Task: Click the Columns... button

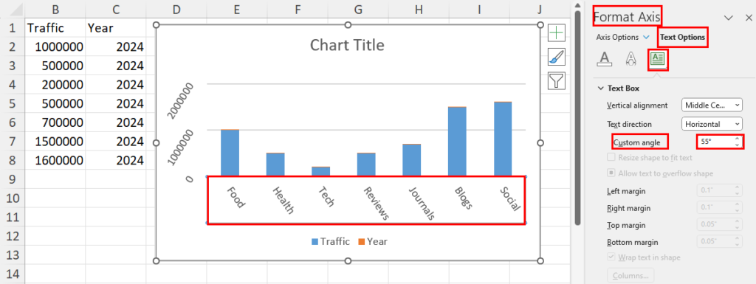Action: click(x=630, y=276)
